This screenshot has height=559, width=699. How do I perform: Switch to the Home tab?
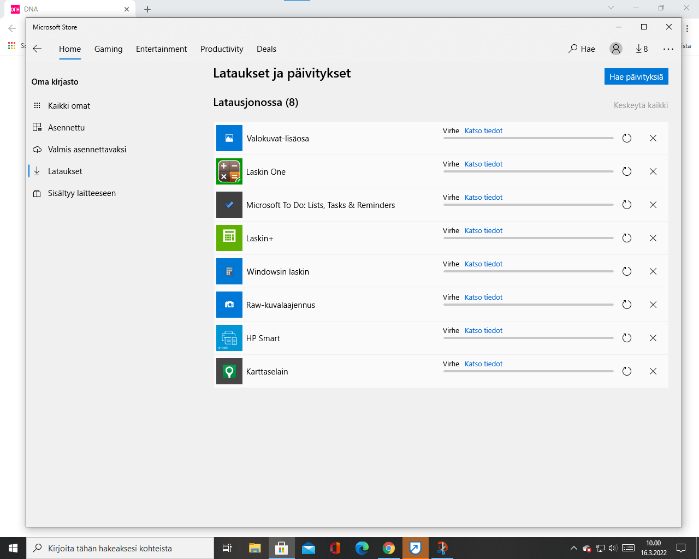click(70, 49)
